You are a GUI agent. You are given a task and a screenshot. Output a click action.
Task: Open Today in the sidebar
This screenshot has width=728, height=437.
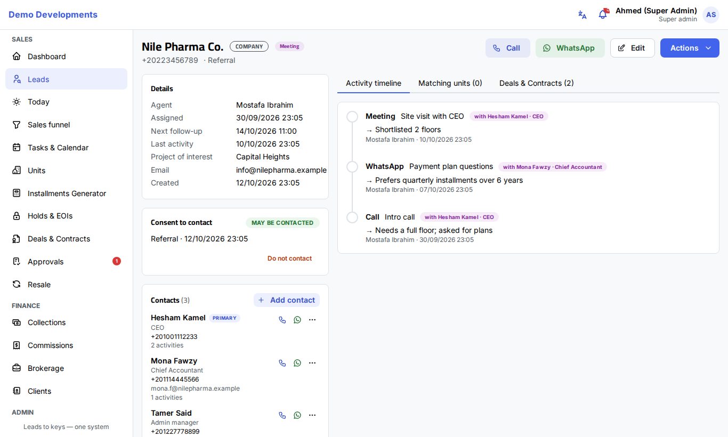tap(66, 102)
